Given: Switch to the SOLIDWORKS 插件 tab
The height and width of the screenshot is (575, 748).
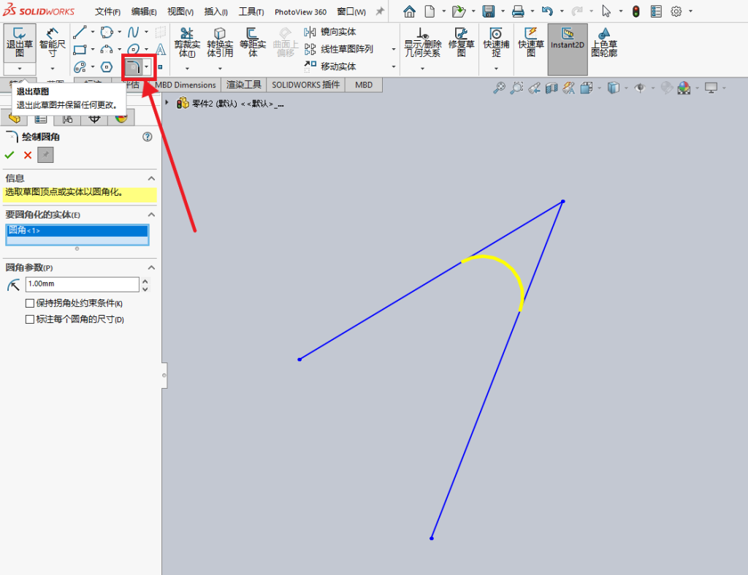Looking at the screenshot, I should [306, 85].
